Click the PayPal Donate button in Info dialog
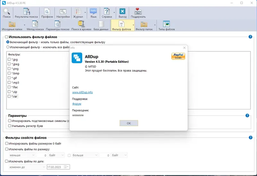Viewport: 257px width, 176px height. [178, 56]
